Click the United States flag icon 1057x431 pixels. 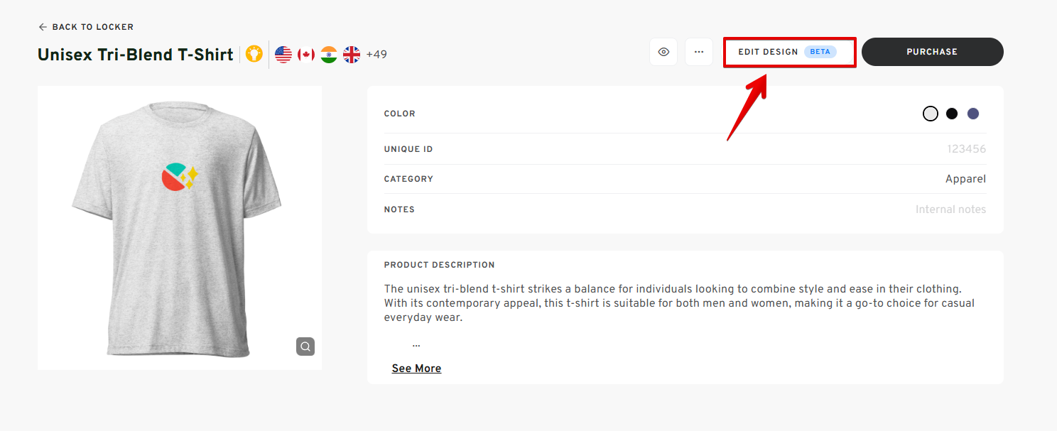283,55
